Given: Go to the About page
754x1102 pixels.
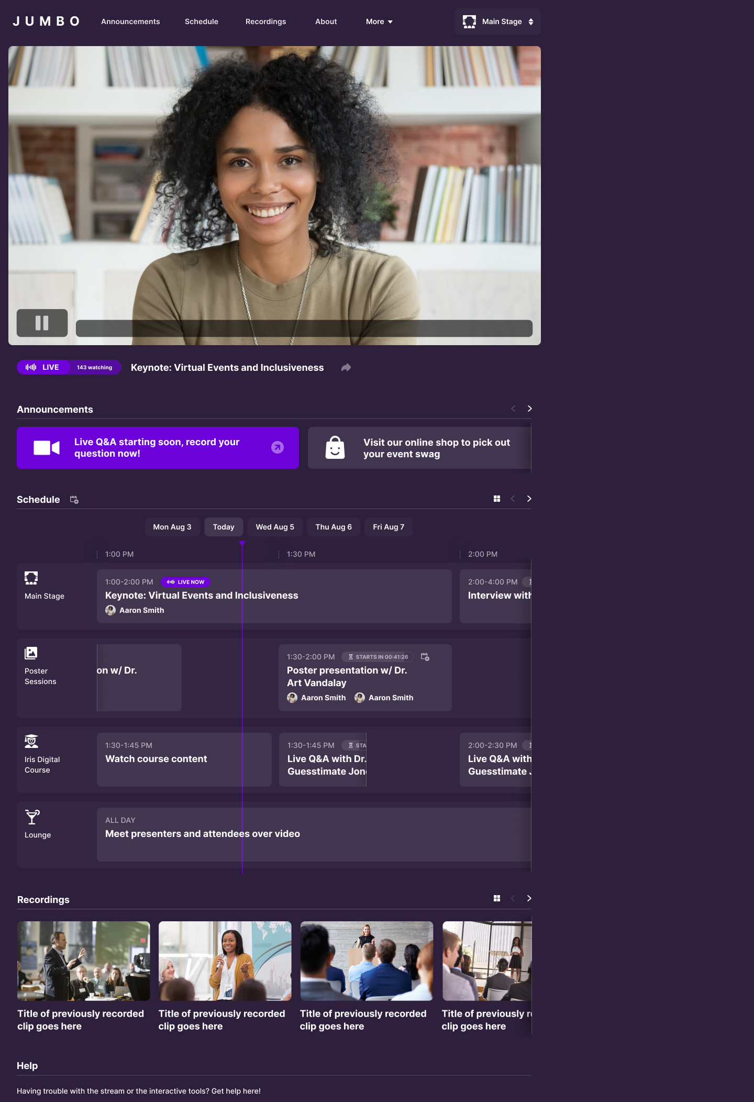Looking at the screenshot, I should (x=326, y=21).
